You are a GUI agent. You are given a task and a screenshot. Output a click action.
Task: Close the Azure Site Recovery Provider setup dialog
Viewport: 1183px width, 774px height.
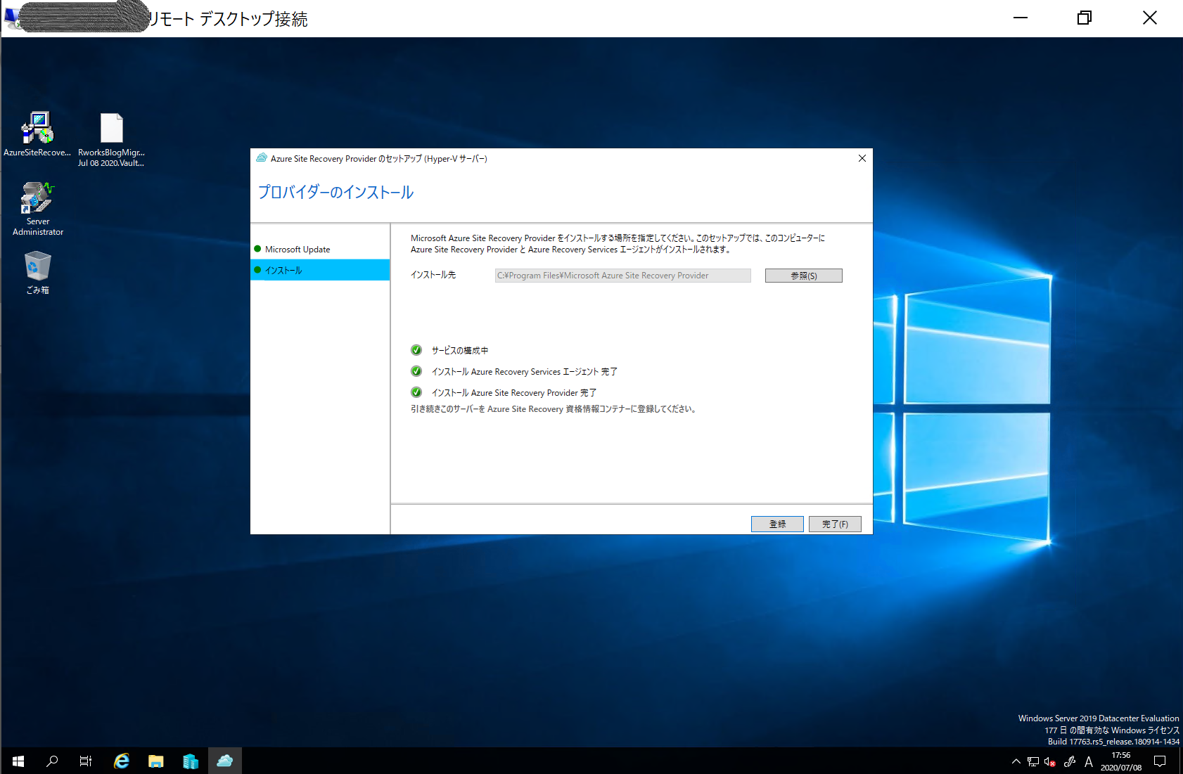pos(862,158)
